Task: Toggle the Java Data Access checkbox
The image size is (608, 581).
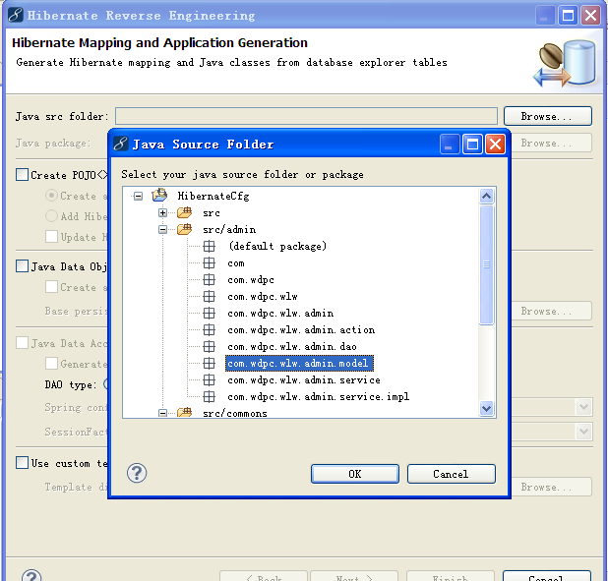Action: (x=22, y=343)
